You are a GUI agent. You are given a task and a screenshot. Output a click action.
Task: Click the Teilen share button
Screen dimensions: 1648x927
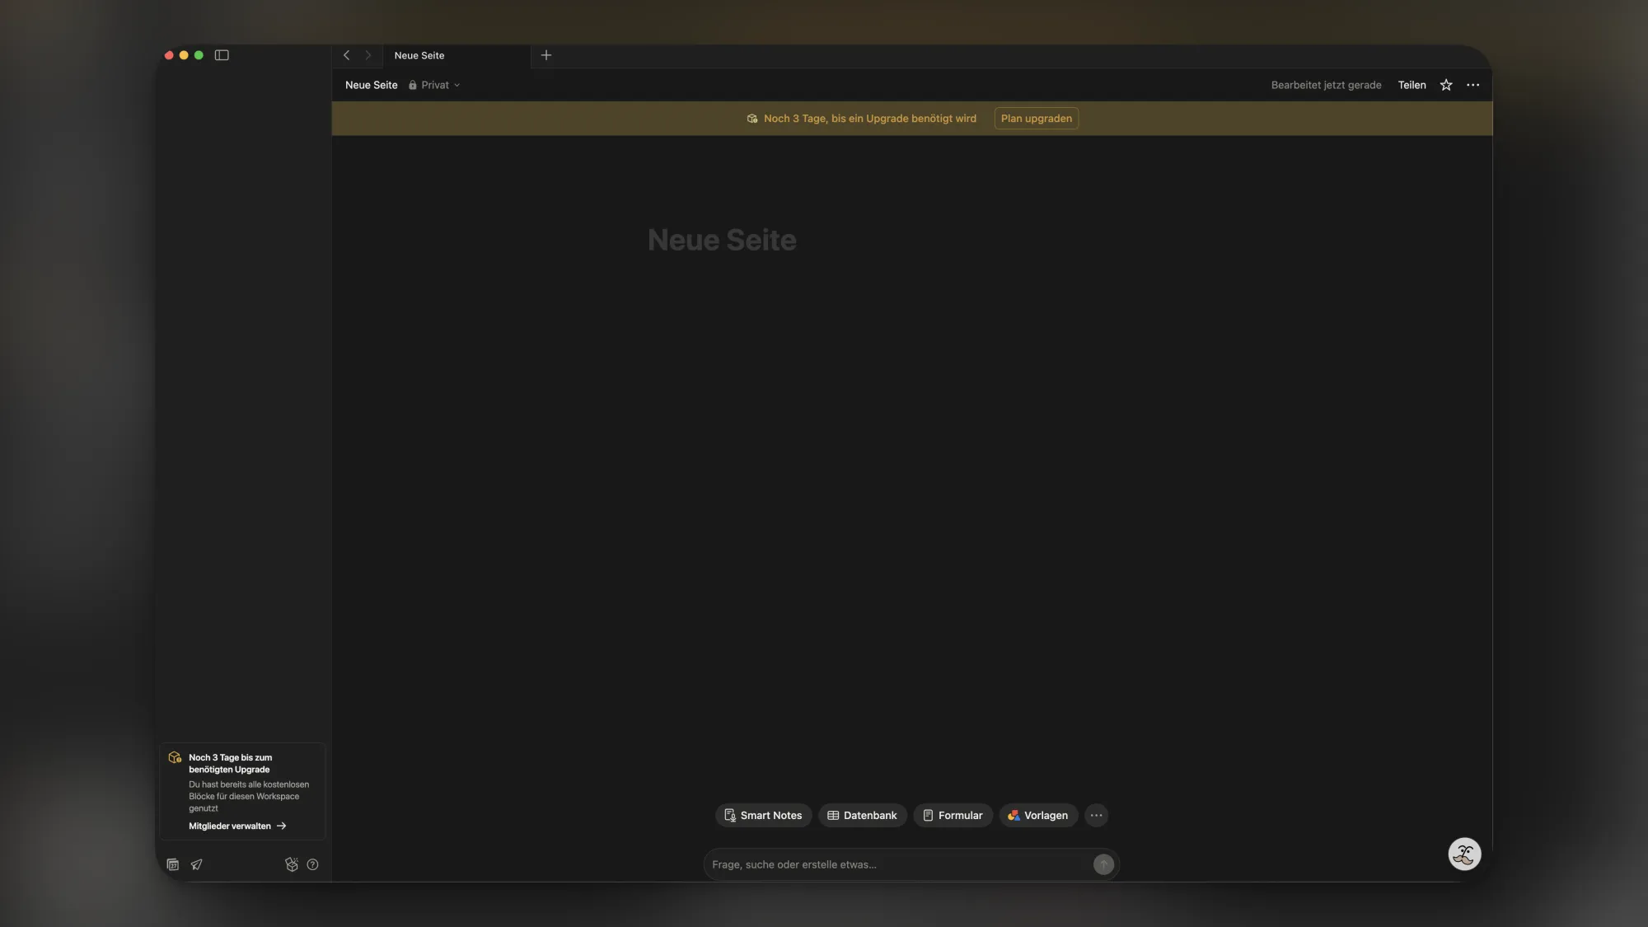(1412, 85)
